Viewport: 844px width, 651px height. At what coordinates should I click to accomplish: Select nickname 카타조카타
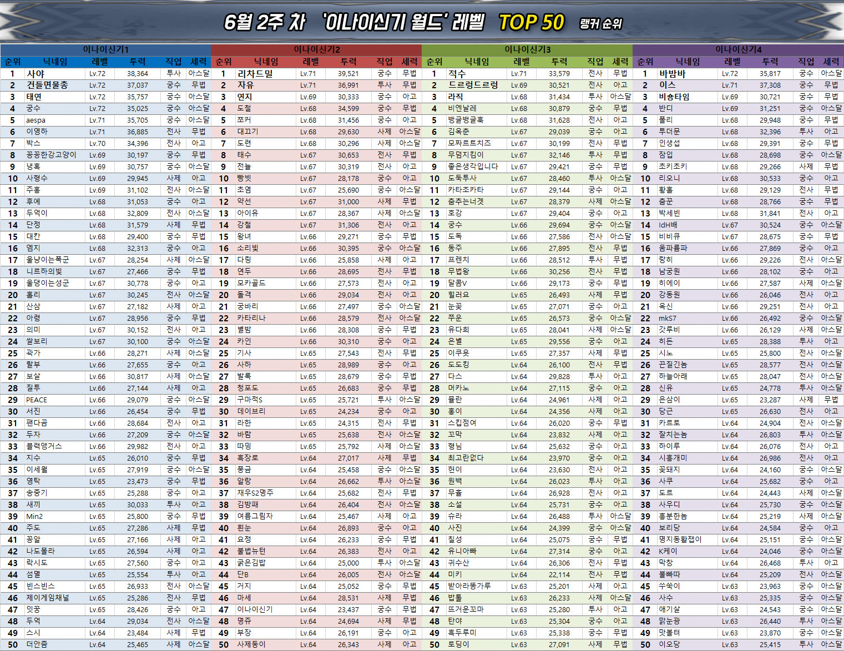pos(466,190)
